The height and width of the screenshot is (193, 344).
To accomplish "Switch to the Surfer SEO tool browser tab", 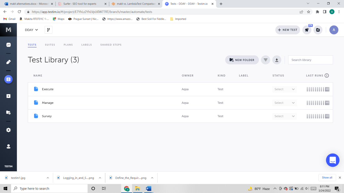I will [x=82, y=4].
